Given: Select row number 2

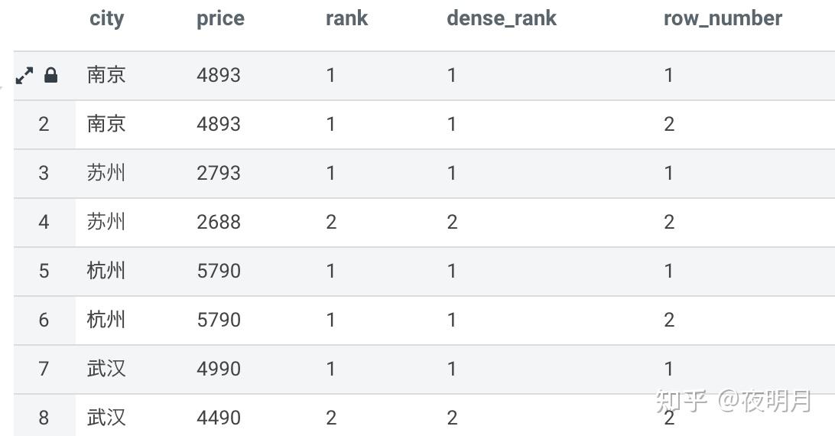Looking at the screenshot, I should [x=44, y=124].
